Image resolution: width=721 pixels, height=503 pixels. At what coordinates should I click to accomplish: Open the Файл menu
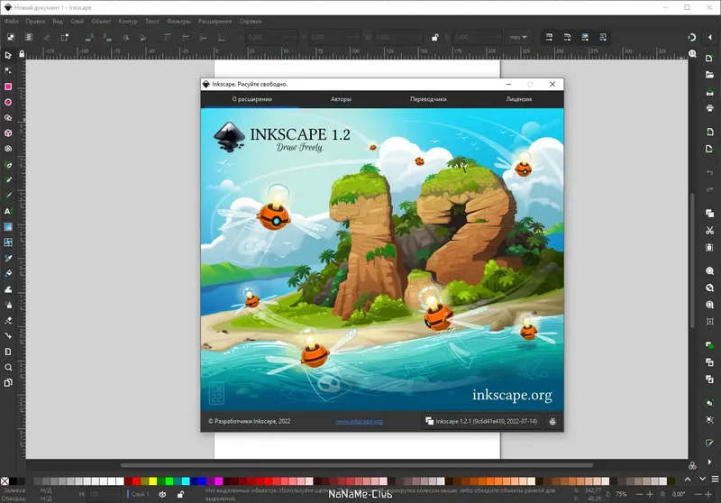pos(12,21)
